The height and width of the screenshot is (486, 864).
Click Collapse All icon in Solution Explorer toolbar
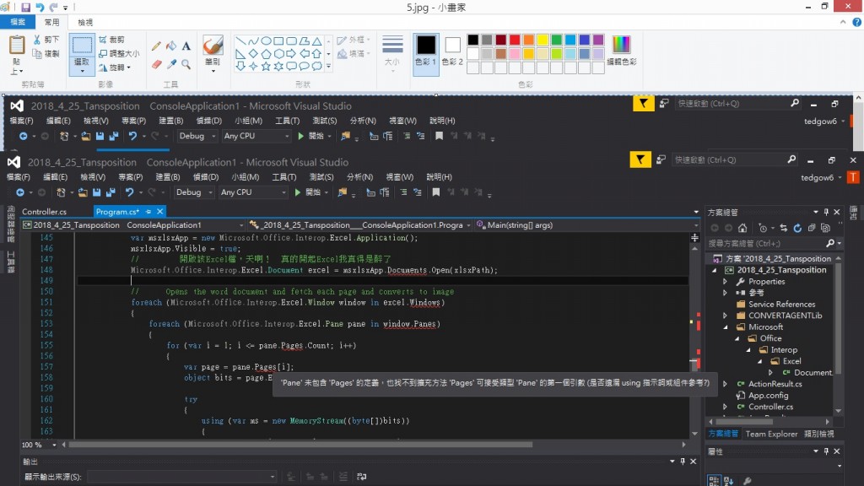click(x=812, y=228)
